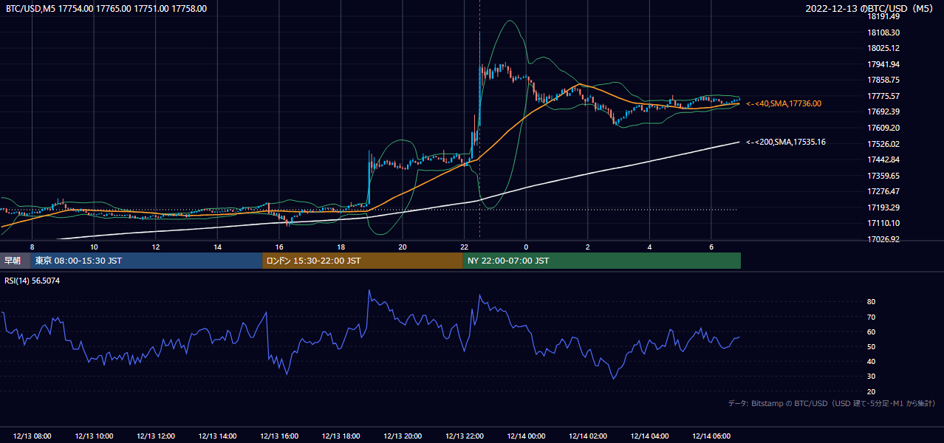Click the date label 12/13 08:00

pyautogui.click(x=32, y=436)
